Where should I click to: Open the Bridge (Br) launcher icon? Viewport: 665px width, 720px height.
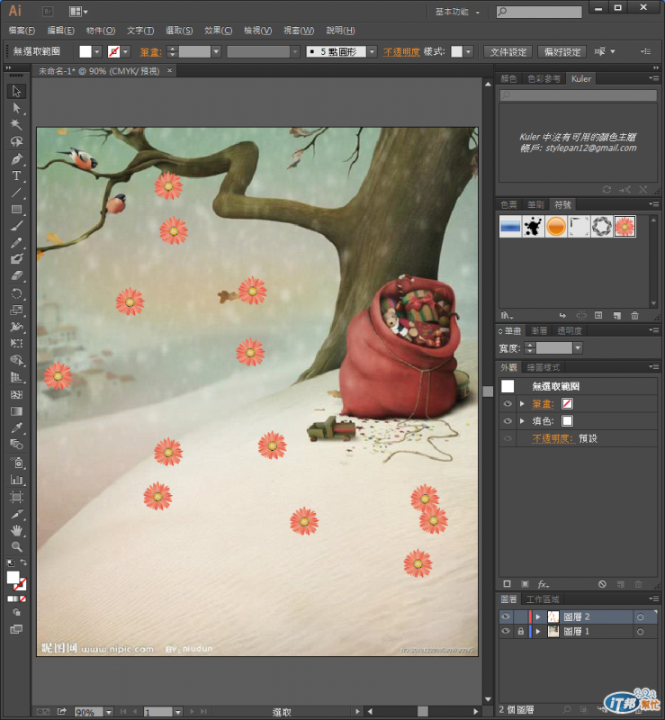(x=48, y=11)
